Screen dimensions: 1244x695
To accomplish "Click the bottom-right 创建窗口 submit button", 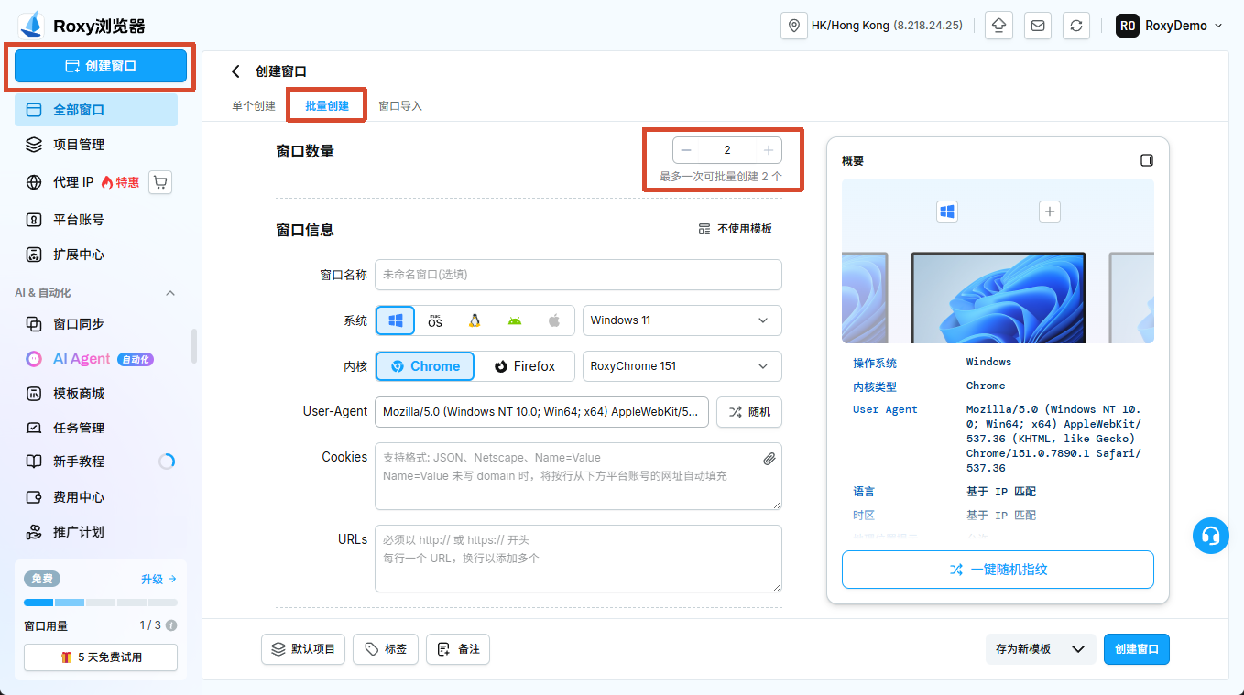I will 1137,649.
